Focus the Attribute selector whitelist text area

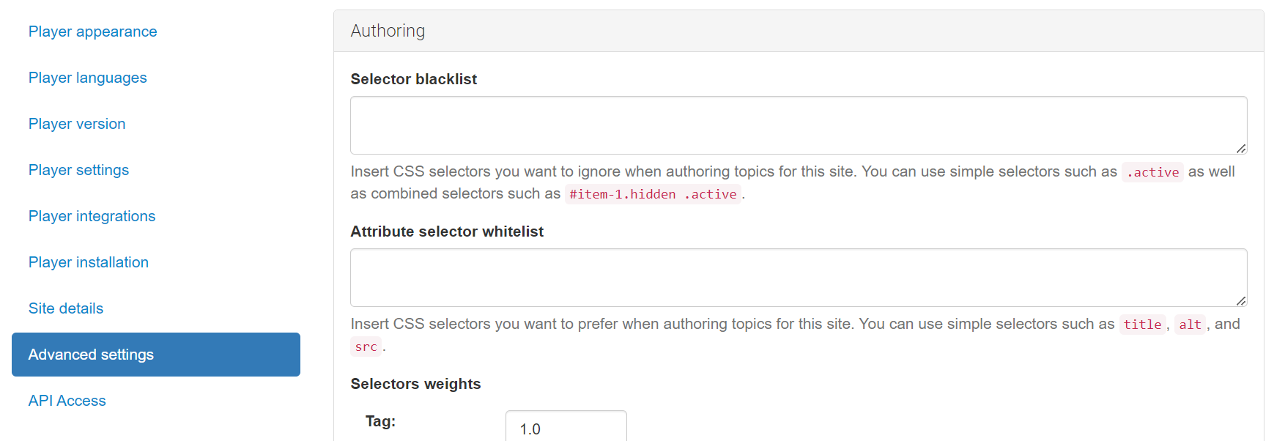click(797, 278)
